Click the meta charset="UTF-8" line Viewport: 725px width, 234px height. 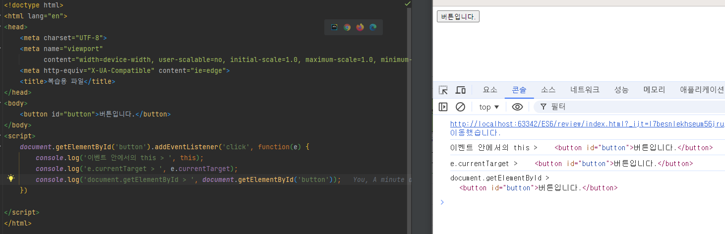click(x=63, y=38)
